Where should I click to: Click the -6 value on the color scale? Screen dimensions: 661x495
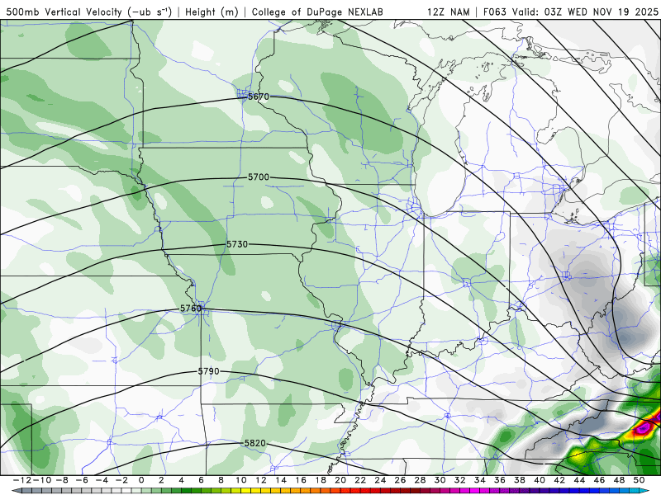[x=82, y=480]
